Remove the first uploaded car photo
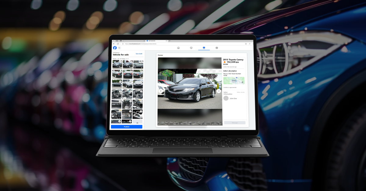 click(x=121, y=61)
